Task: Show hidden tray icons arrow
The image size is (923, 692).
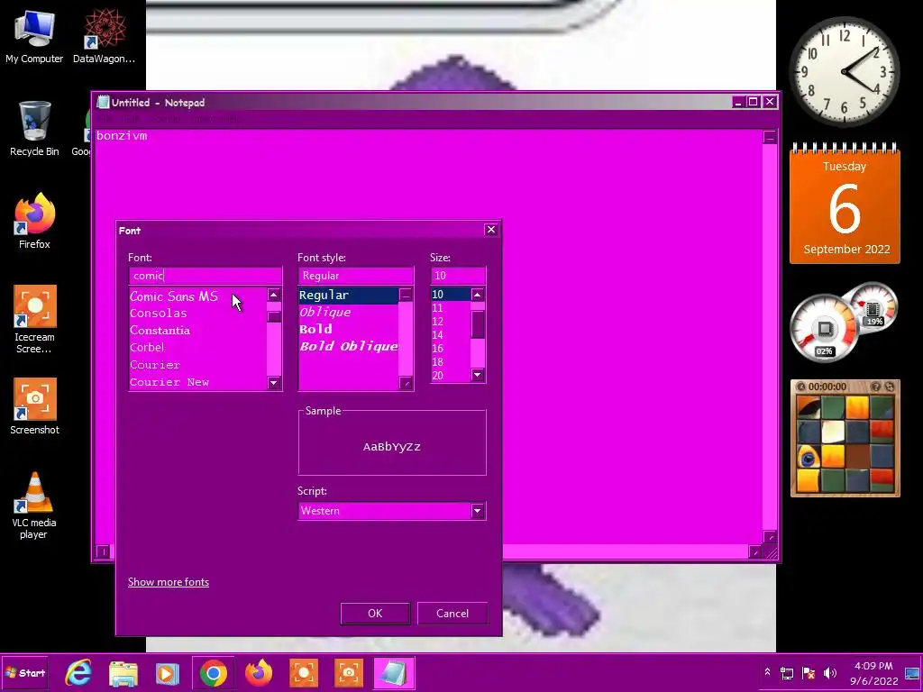Action: 767,672
